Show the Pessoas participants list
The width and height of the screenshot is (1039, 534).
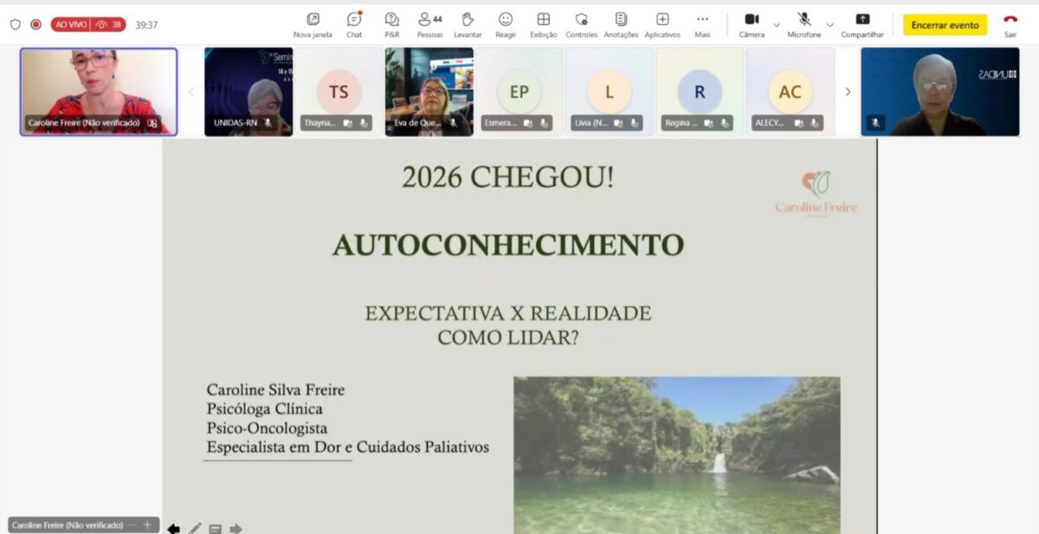tap(429, 24)
